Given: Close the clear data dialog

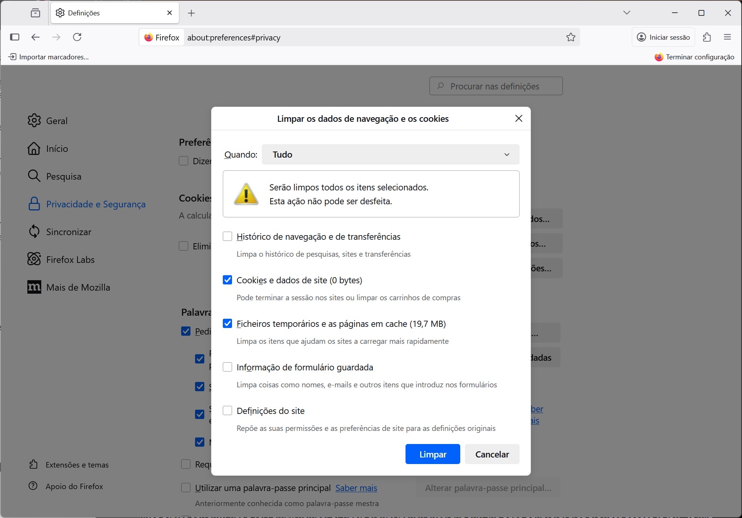Looking at the screenshot, I should point(519,118).
